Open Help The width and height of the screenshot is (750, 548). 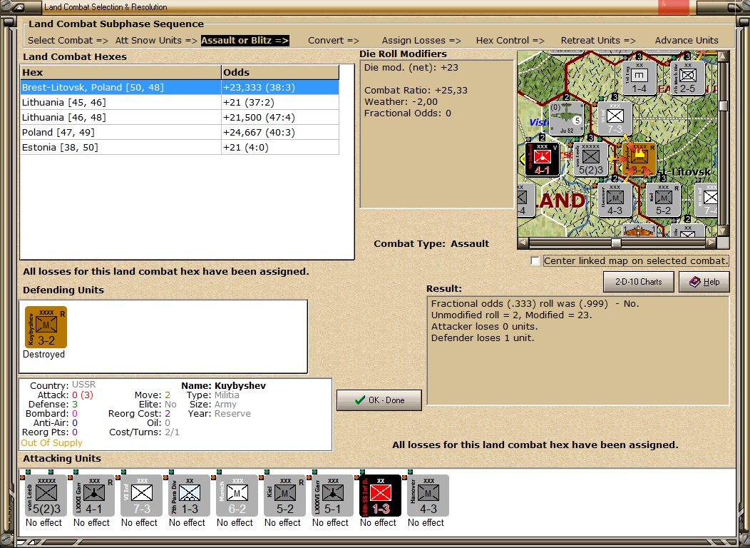tap(704, 282)
